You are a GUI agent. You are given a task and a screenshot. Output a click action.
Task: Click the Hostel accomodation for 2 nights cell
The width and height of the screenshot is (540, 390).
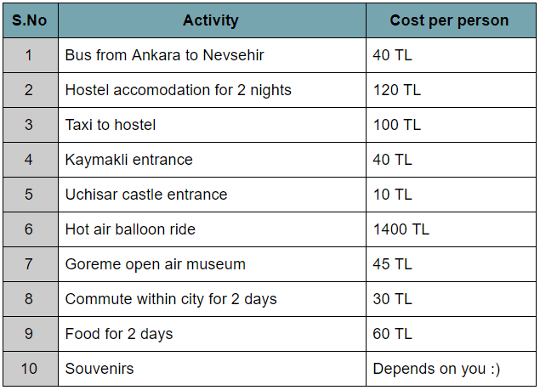[179, 90]
